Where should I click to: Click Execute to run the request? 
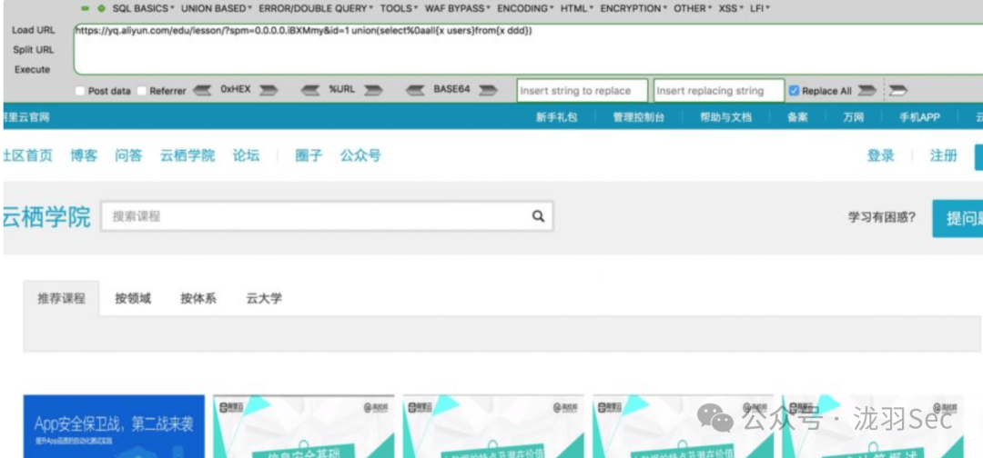(x=32, y=69)
